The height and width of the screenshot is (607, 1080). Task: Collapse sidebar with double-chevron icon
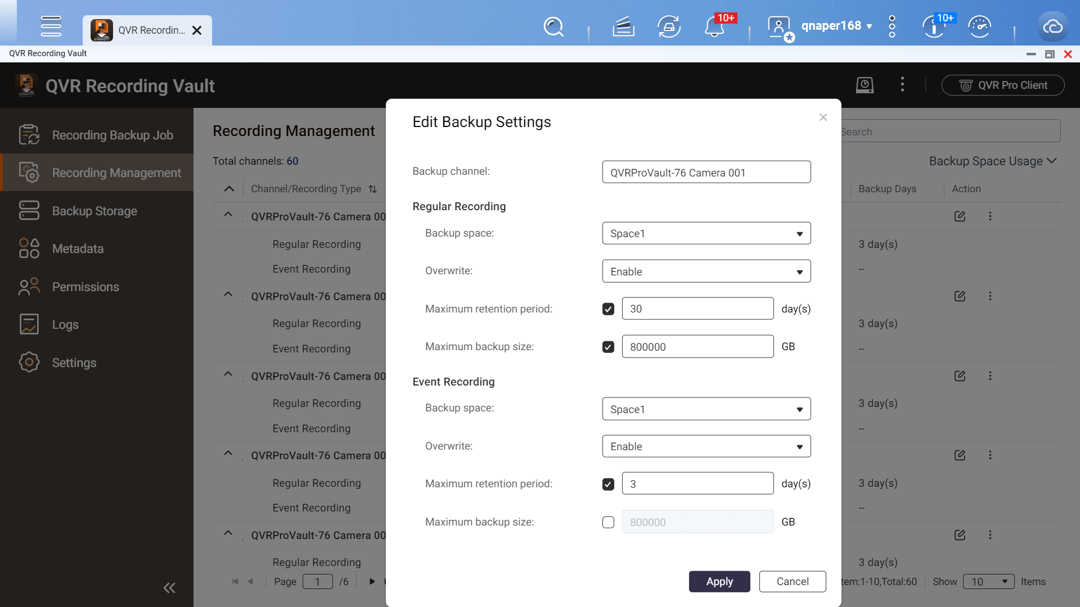tap(169, 588)
